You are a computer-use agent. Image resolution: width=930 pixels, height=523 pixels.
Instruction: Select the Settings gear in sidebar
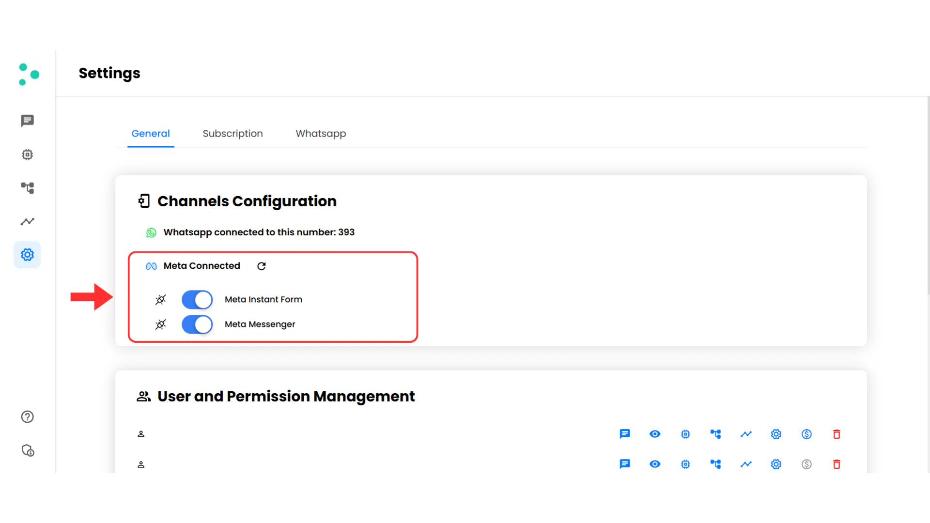[x=27, y=255]
